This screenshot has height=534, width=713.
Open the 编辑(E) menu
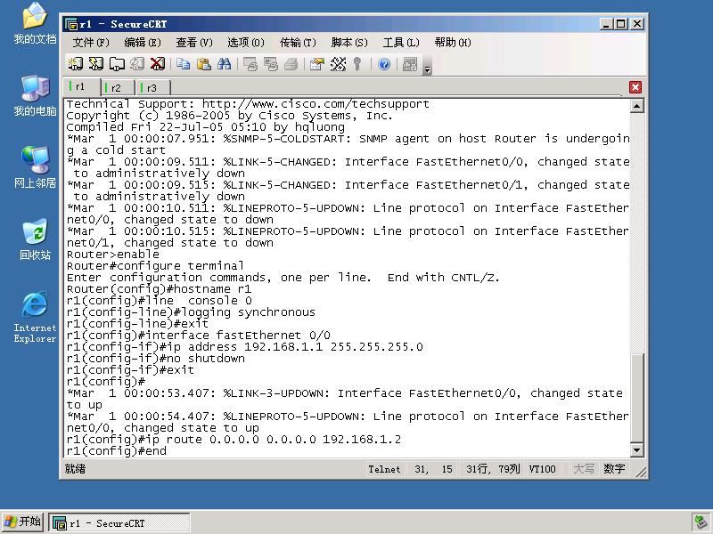(x=143, y=43)
